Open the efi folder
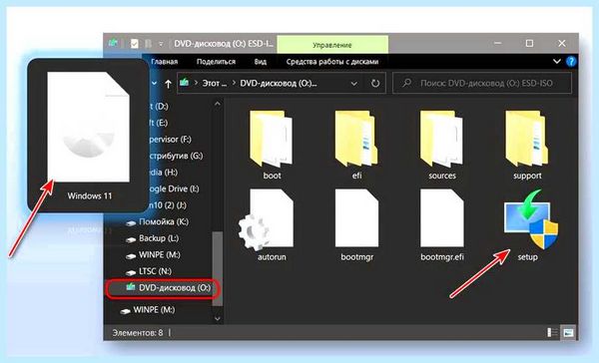The image size is (599, 363). point(356,145)
